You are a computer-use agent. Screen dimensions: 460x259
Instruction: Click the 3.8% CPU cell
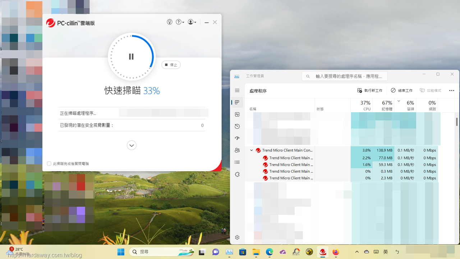[362, 150]
